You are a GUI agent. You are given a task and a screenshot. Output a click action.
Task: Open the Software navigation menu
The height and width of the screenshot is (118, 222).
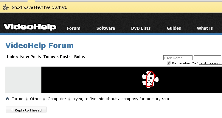(105, 28)
